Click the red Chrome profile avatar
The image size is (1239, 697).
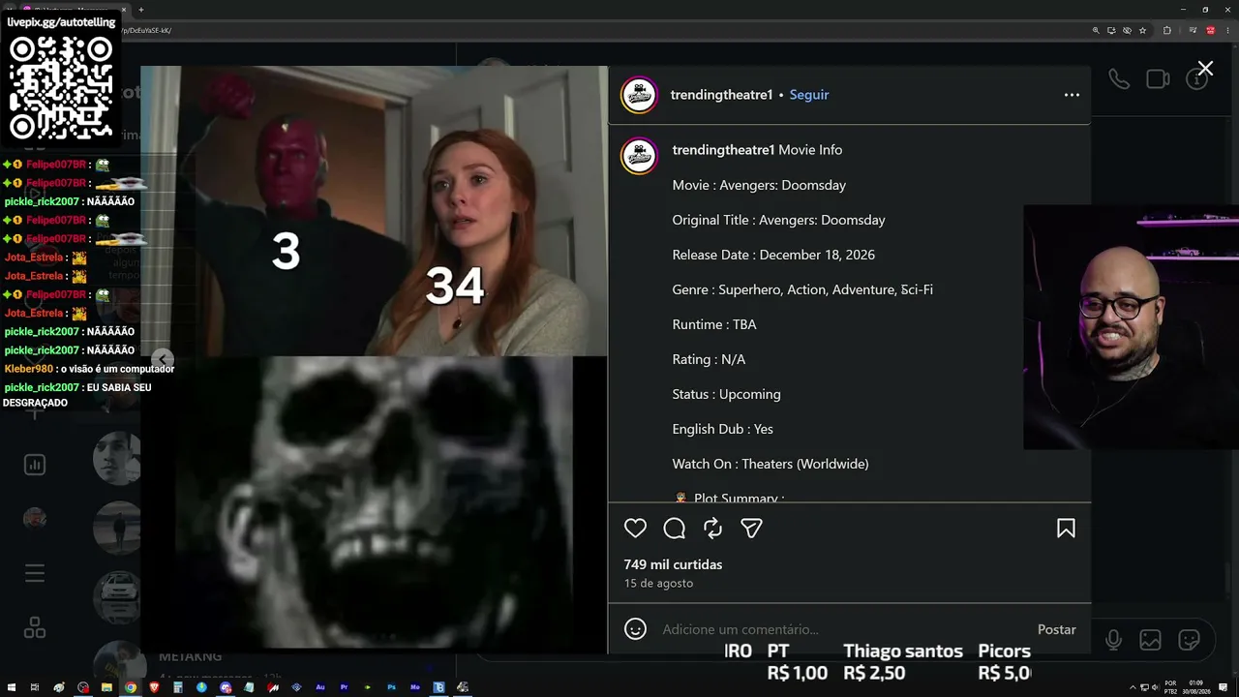(x=1210, y=30)
